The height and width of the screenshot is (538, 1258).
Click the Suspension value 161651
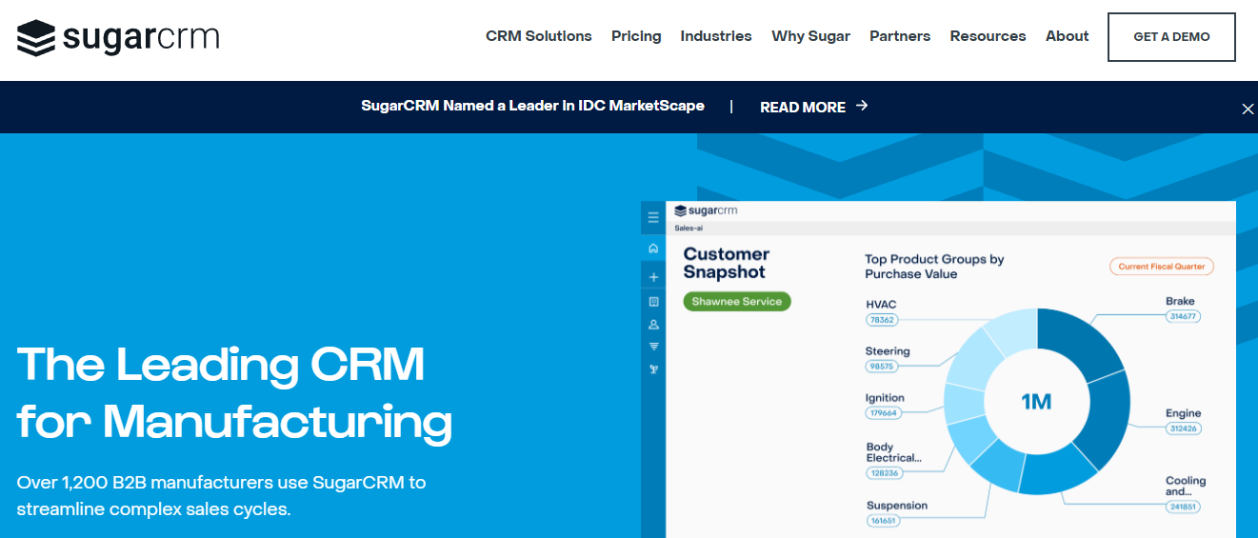point(884,521)
